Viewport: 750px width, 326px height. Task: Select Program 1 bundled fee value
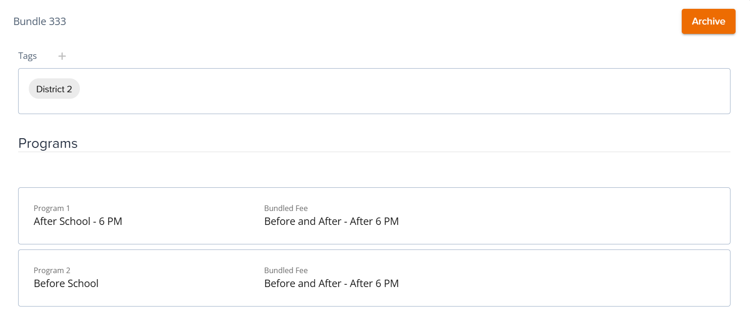pos(332,221)
